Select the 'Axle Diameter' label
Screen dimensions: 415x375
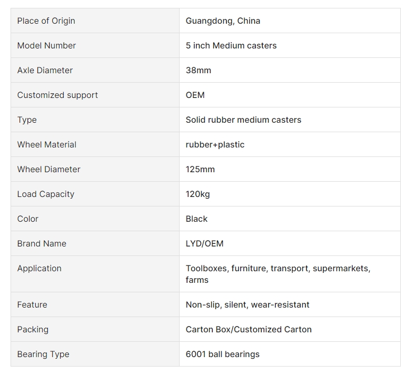[45, 71]
